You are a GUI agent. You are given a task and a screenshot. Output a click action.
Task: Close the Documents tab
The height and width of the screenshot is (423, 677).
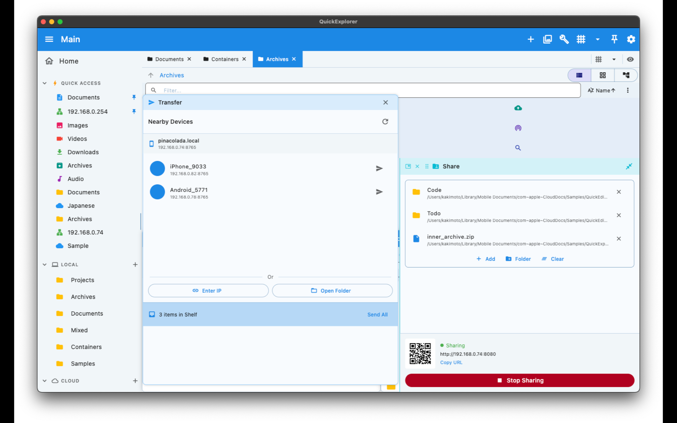pos(189,59)
